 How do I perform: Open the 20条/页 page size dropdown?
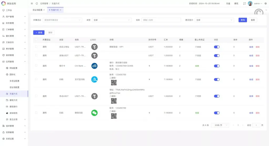(x=220, y=125)
